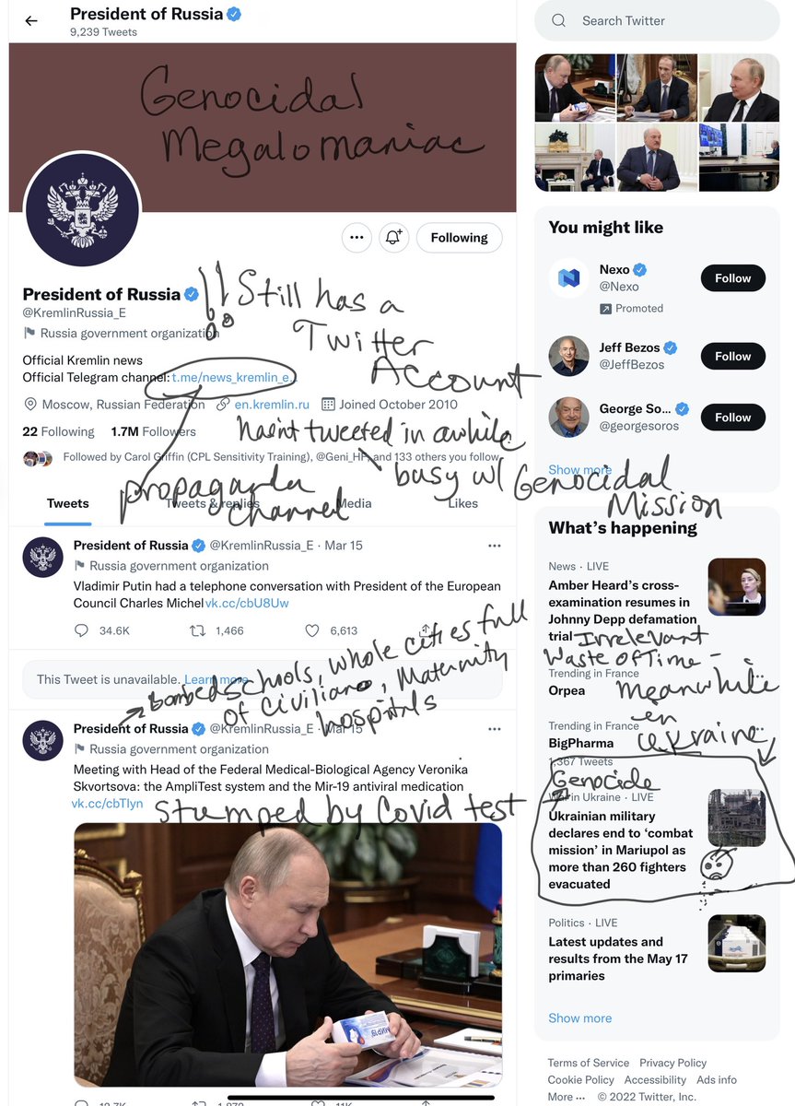This screenshot has width=795, height=1106.
Task: Retweet the Charles Michel conversation tweet
Action: 197,630
